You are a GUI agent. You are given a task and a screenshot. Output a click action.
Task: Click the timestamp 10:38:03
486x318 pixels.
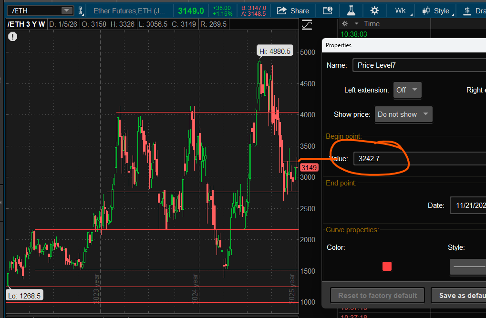point(354,34)
